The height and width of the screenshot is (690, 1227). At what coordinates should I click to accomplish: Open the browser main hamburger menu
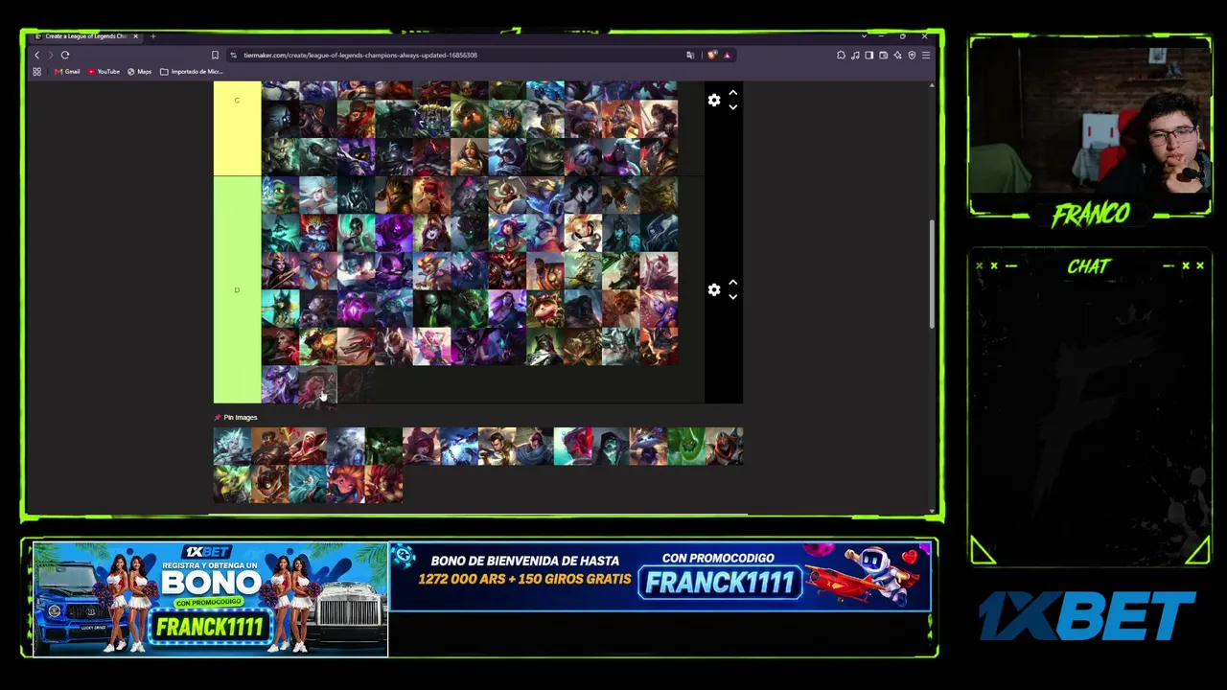[926, 55]
